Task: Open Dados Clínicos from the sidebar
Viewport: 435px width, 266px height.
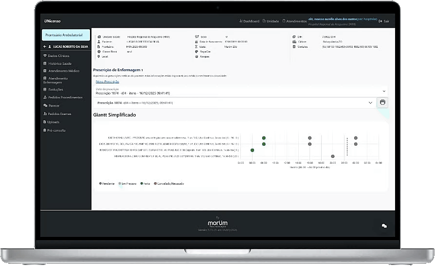Action: (x=60, y=56)
